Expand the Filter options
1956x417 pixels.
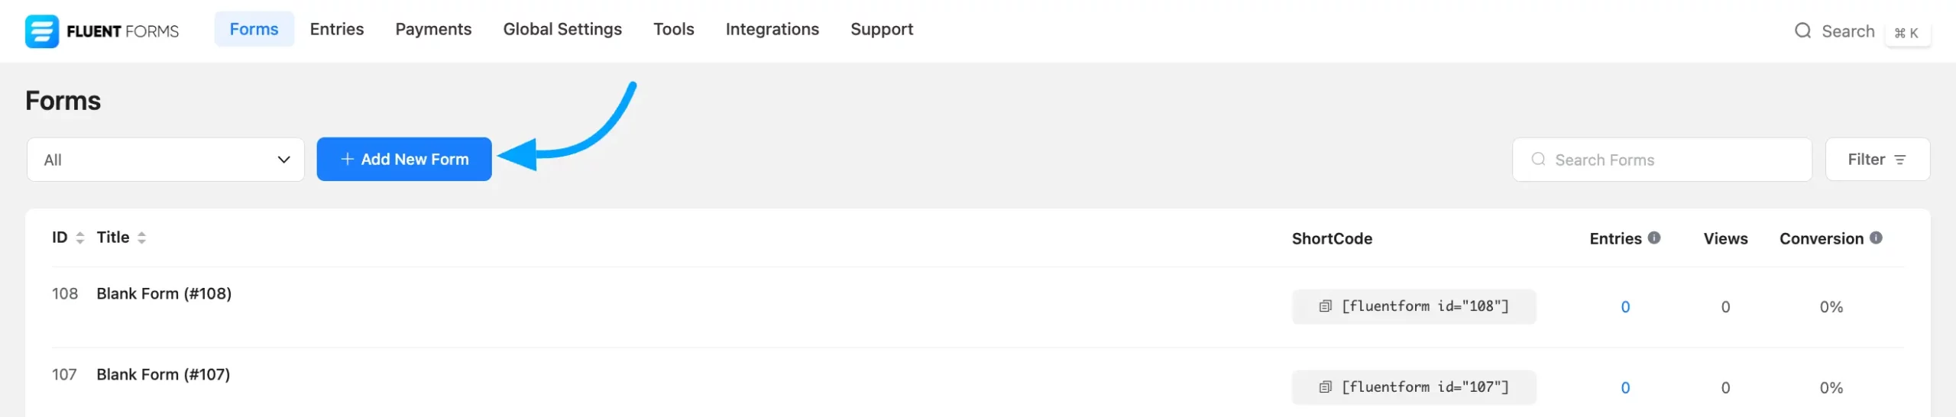coord(1877,160)
